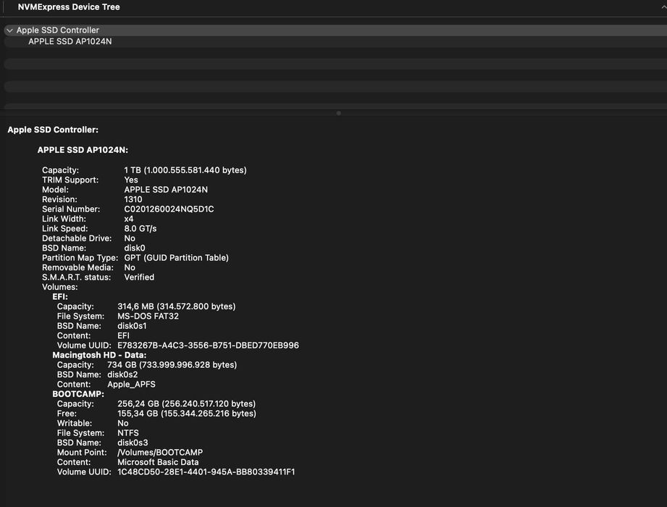Click GPT (GUID Partition Table) value
Screen dimensions: 667x507
(177, 258)
